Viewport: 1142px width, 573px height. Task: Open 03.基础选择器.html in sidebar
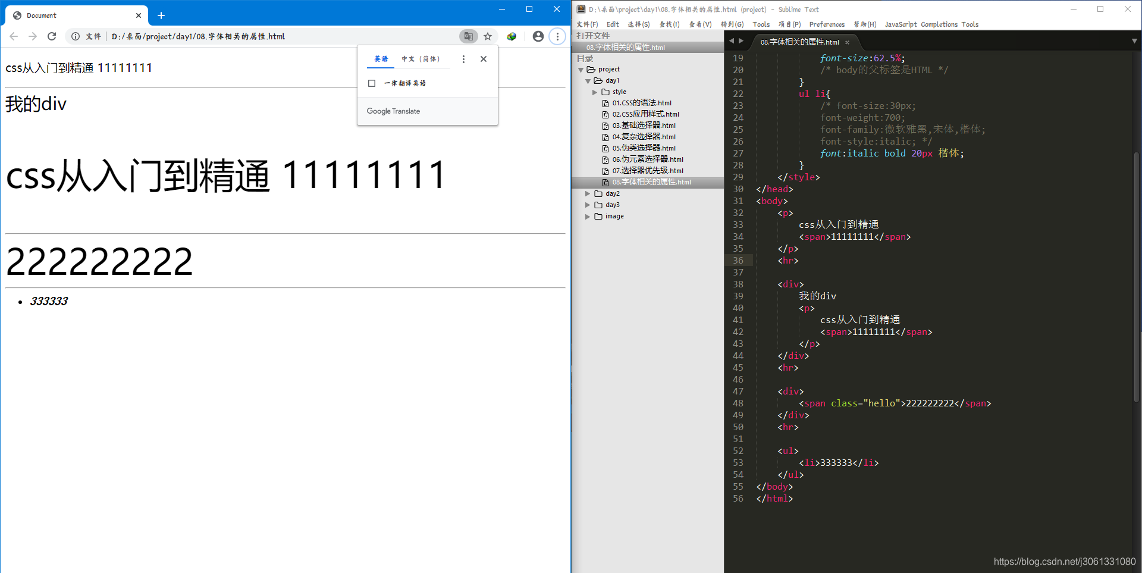[644, 126]
